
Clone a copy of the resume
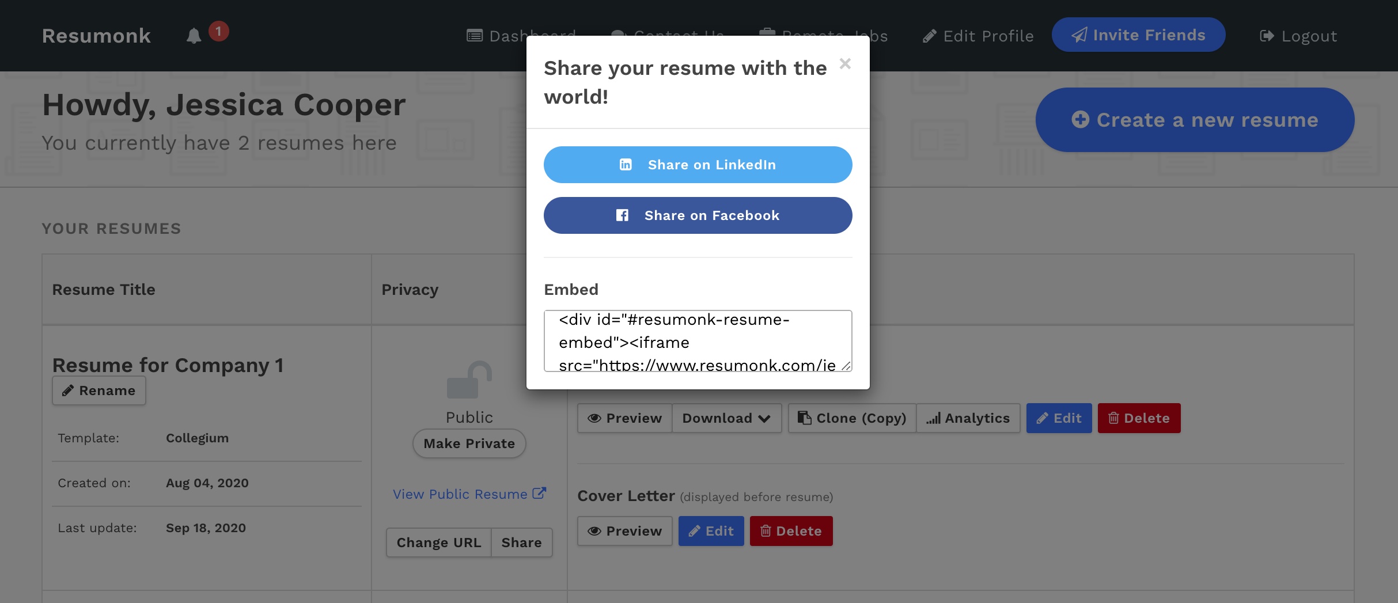(852, 418)
